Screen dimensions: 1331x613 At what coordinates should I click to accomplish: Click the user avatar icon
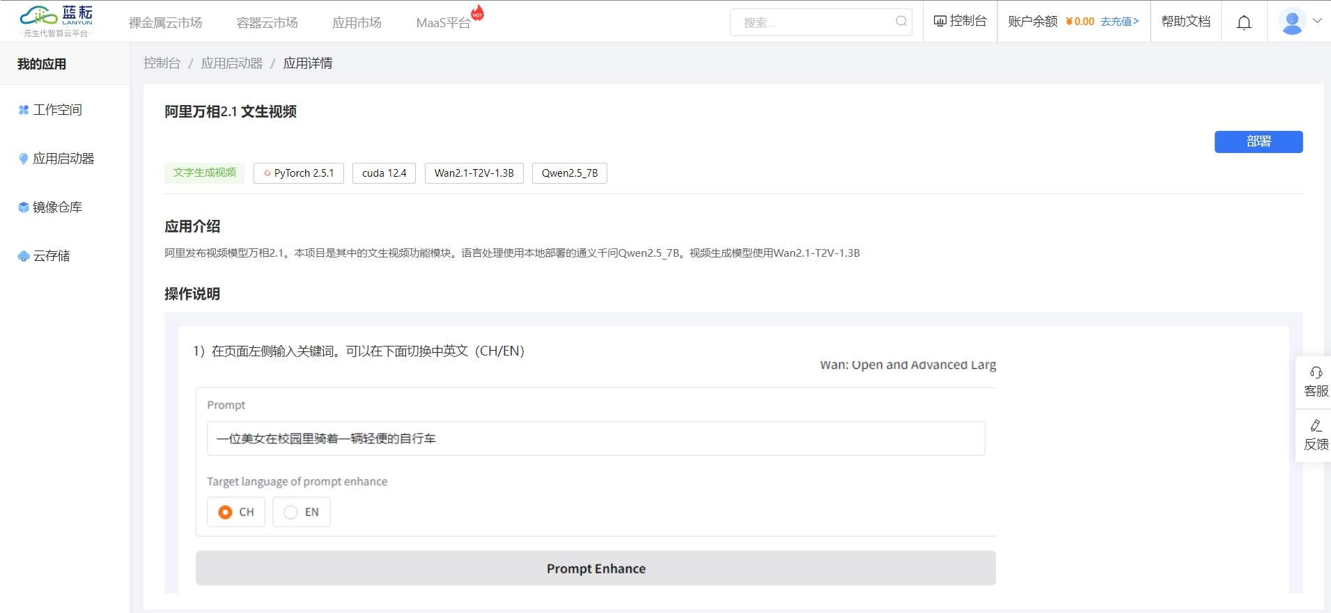coord(1292,22)
